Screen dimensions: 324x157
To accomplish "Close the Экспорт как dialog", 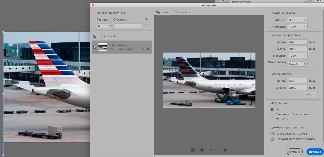I will pyautogui.click(x=93, y=5).
